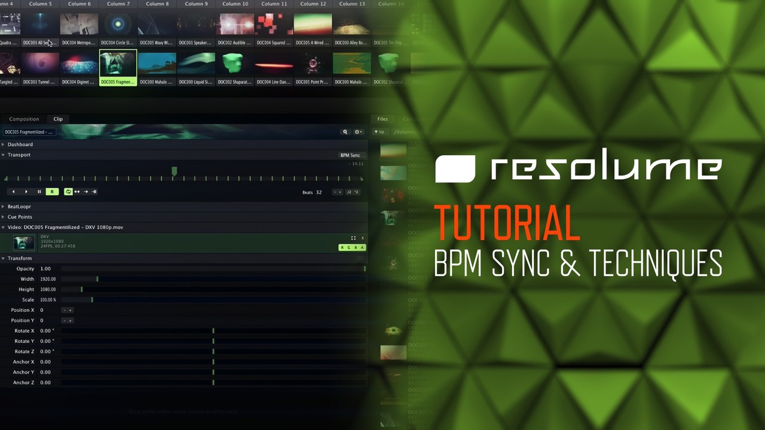Viewport: 765px width, 430px height.
Task: Toggle the green G channel button
Action: click(x=349, y=247)
